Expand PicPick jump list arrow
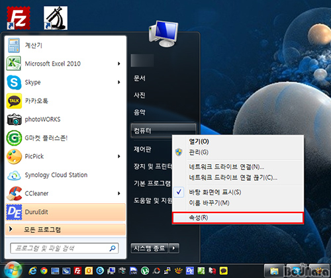Screen dimensions: 331x278 pyautogui.click(x=119, y=156)
